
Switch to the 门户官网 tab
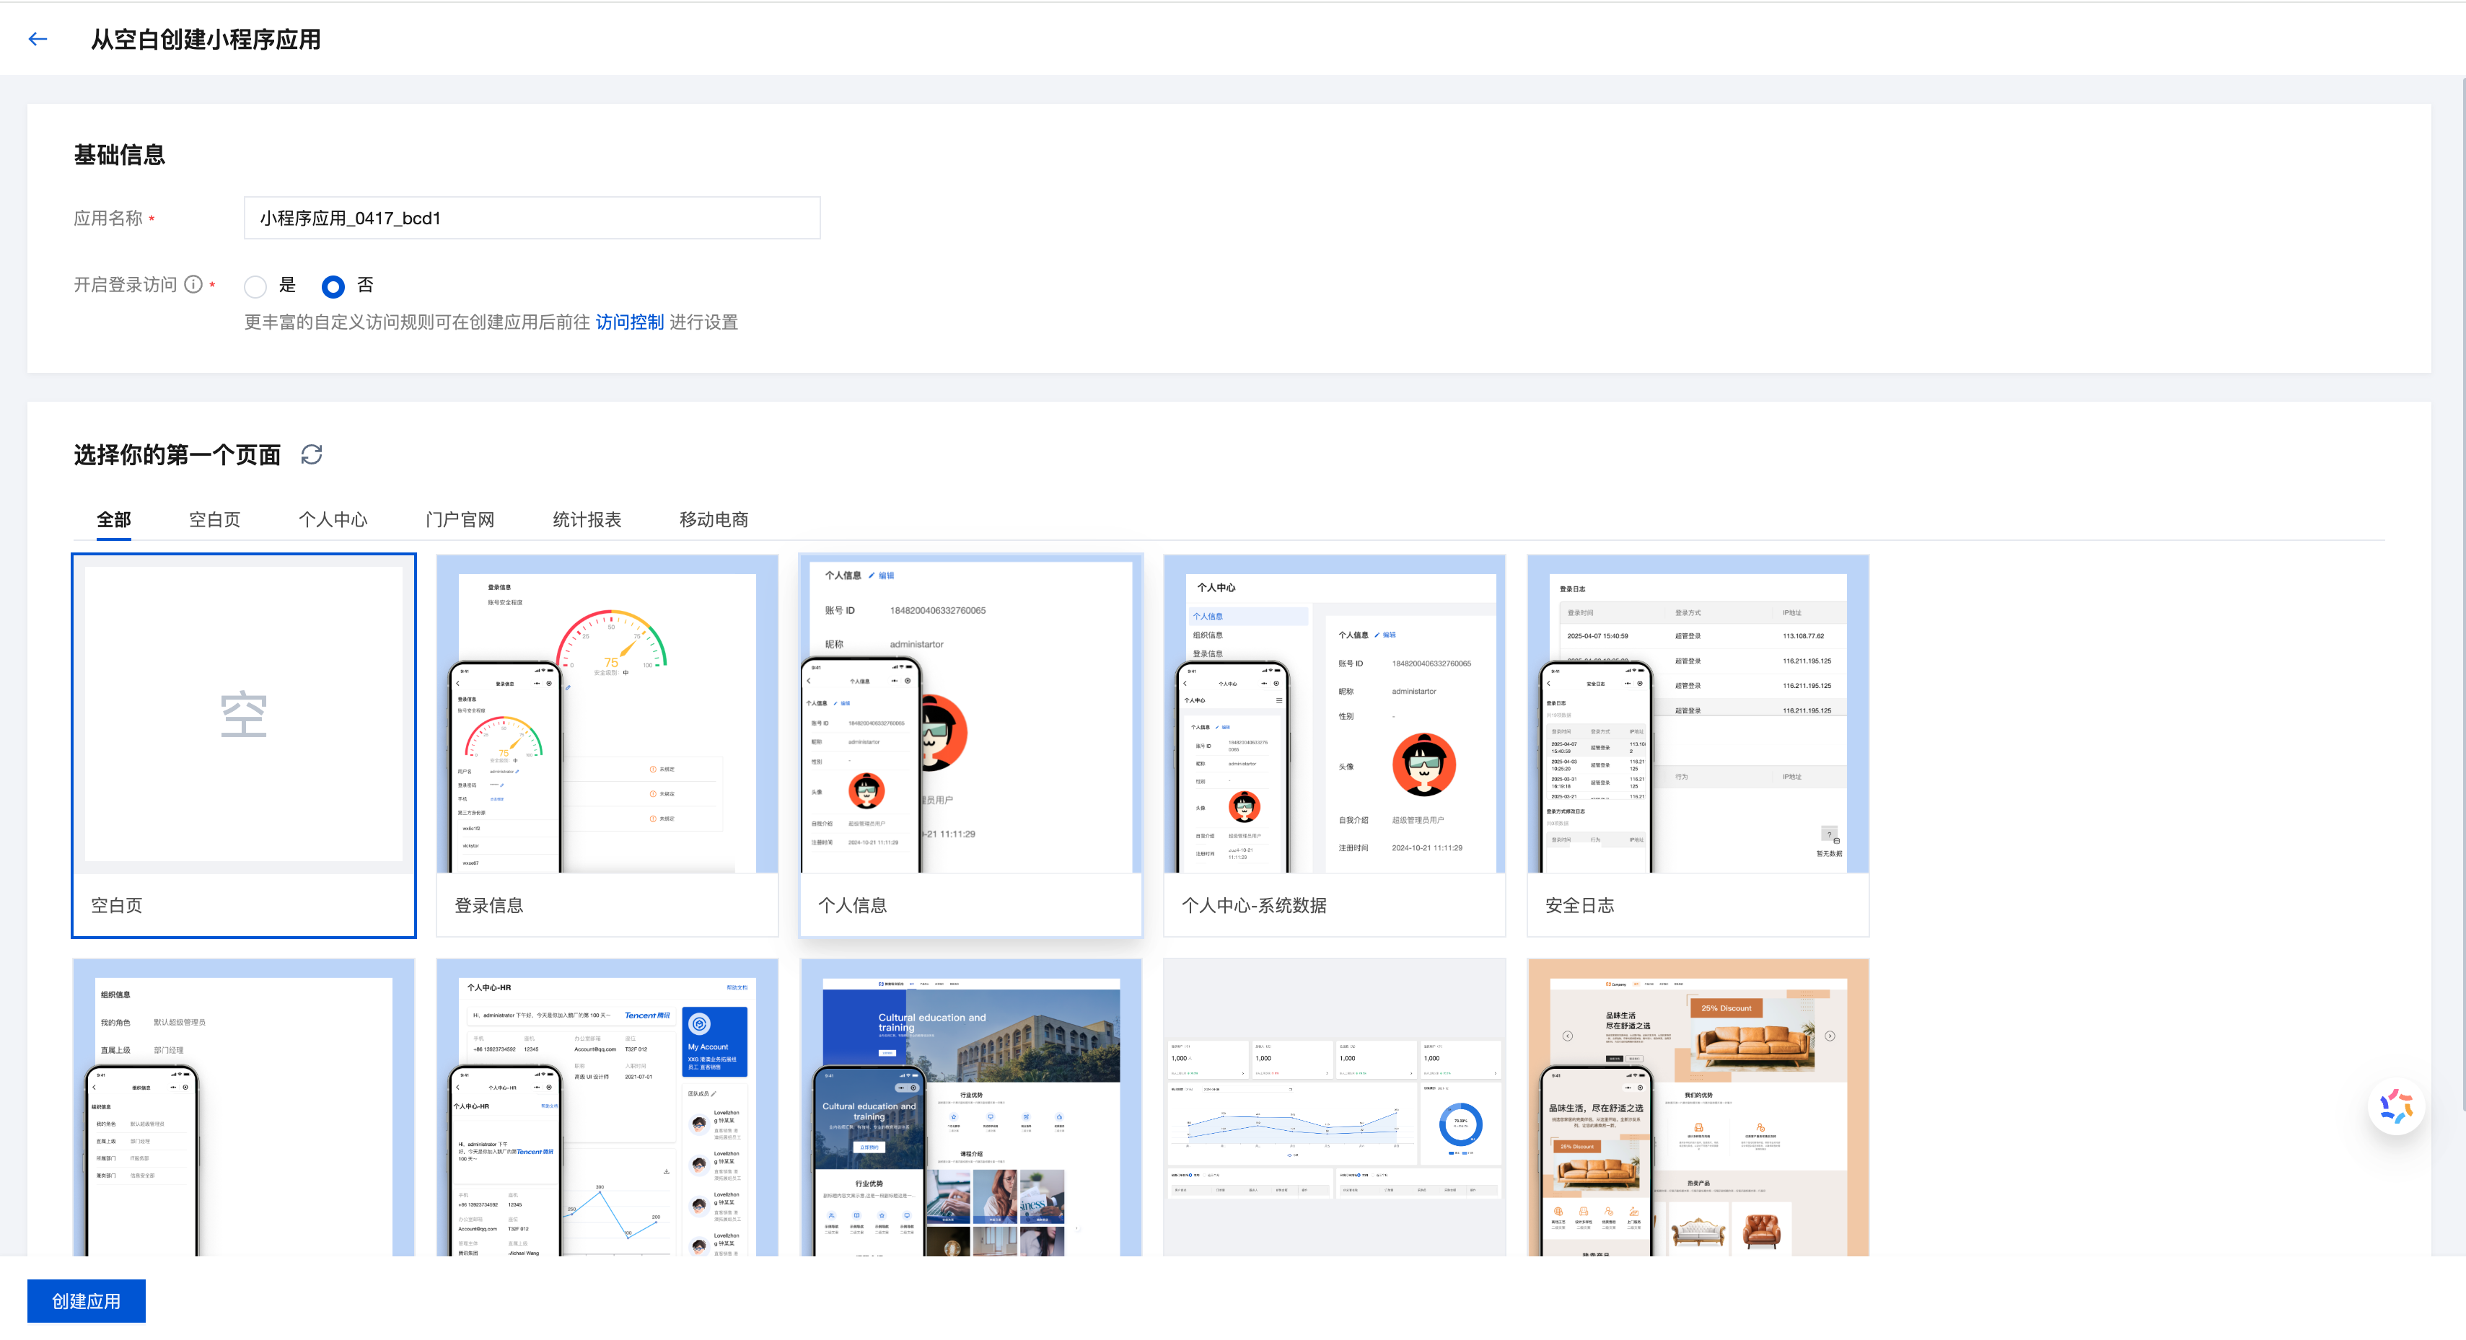point(460,520)
